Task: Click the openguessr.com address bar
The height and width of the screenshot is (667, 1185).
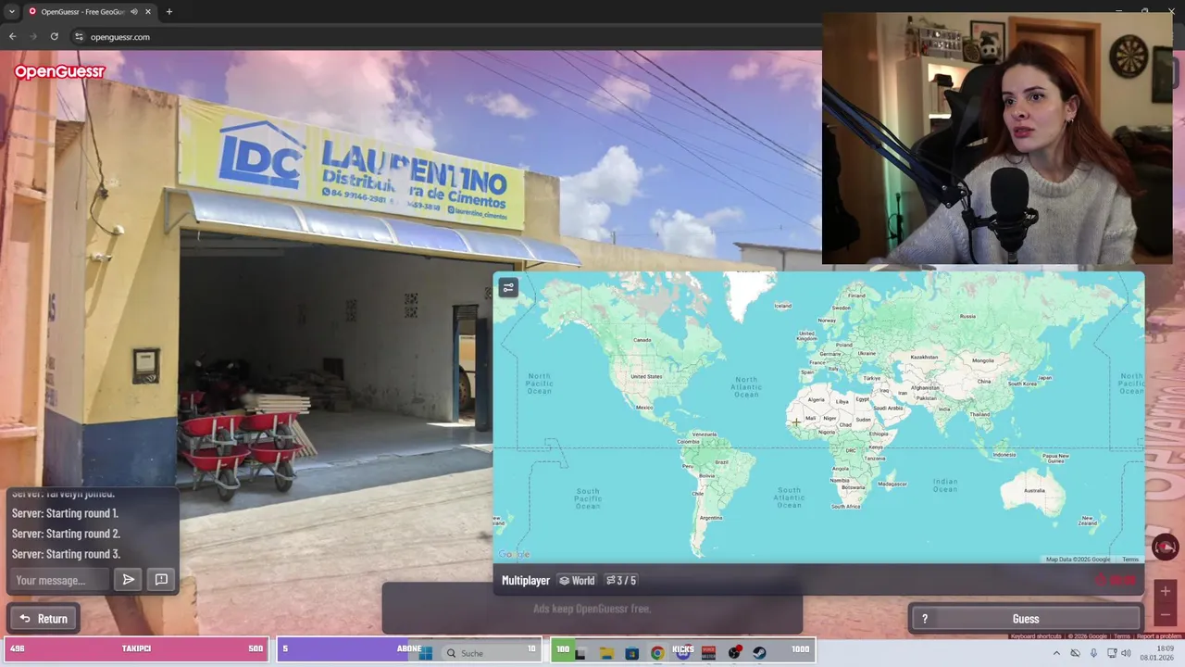Action: (x=444, y=37)
